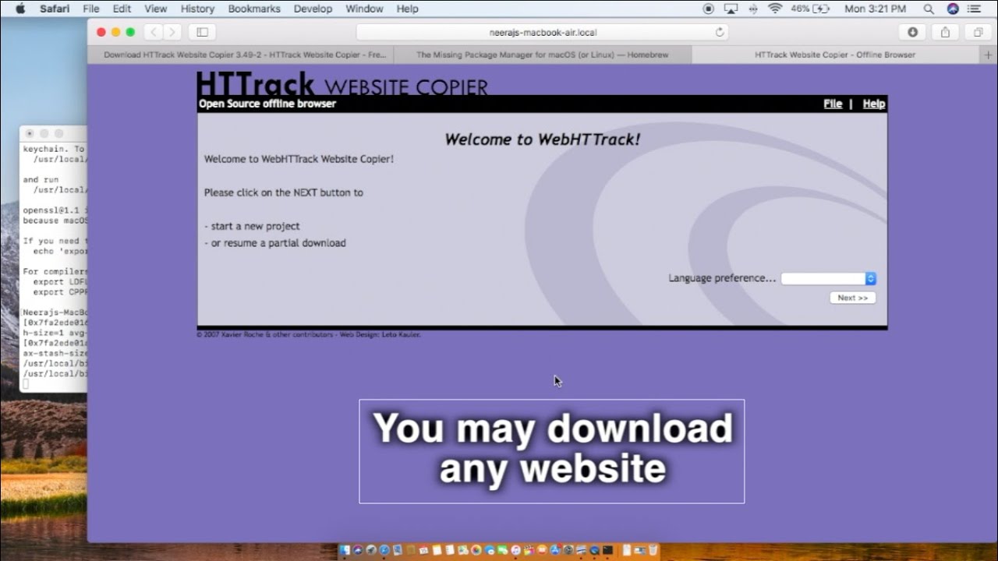Show the Safari sidebar
Screen dimensions: 998x561
tap(202, 32)
